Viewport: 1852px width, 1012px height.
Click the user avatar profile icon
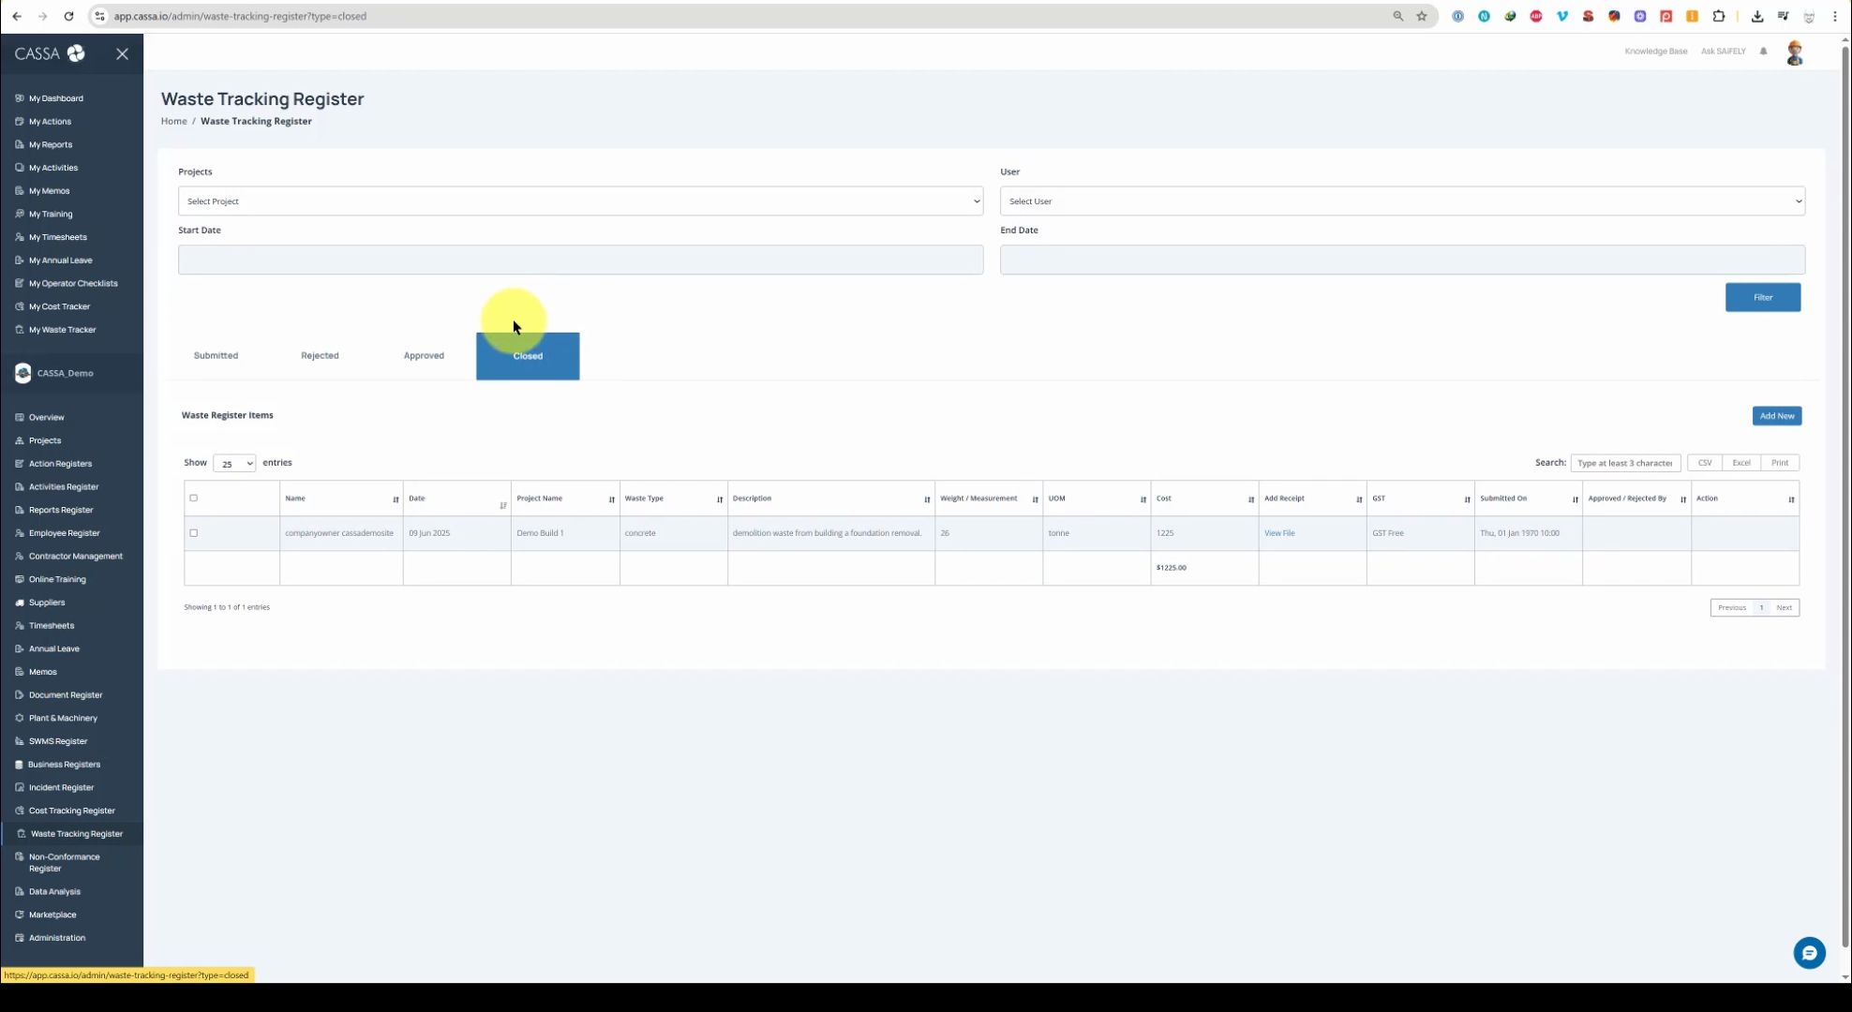point(1795,52)
